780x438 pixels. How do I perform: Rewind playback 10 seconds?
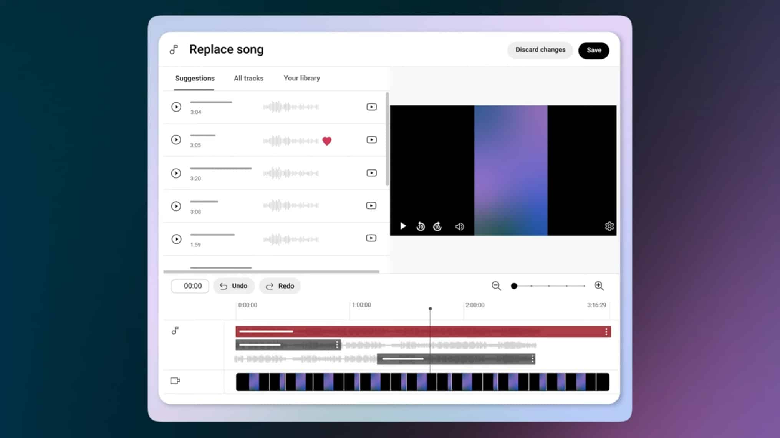tap(421, 226)
